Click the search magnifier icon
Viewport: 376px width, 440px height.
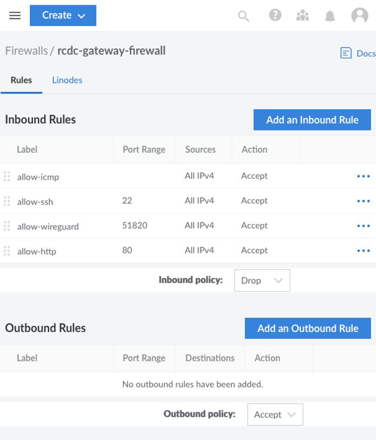243,16
